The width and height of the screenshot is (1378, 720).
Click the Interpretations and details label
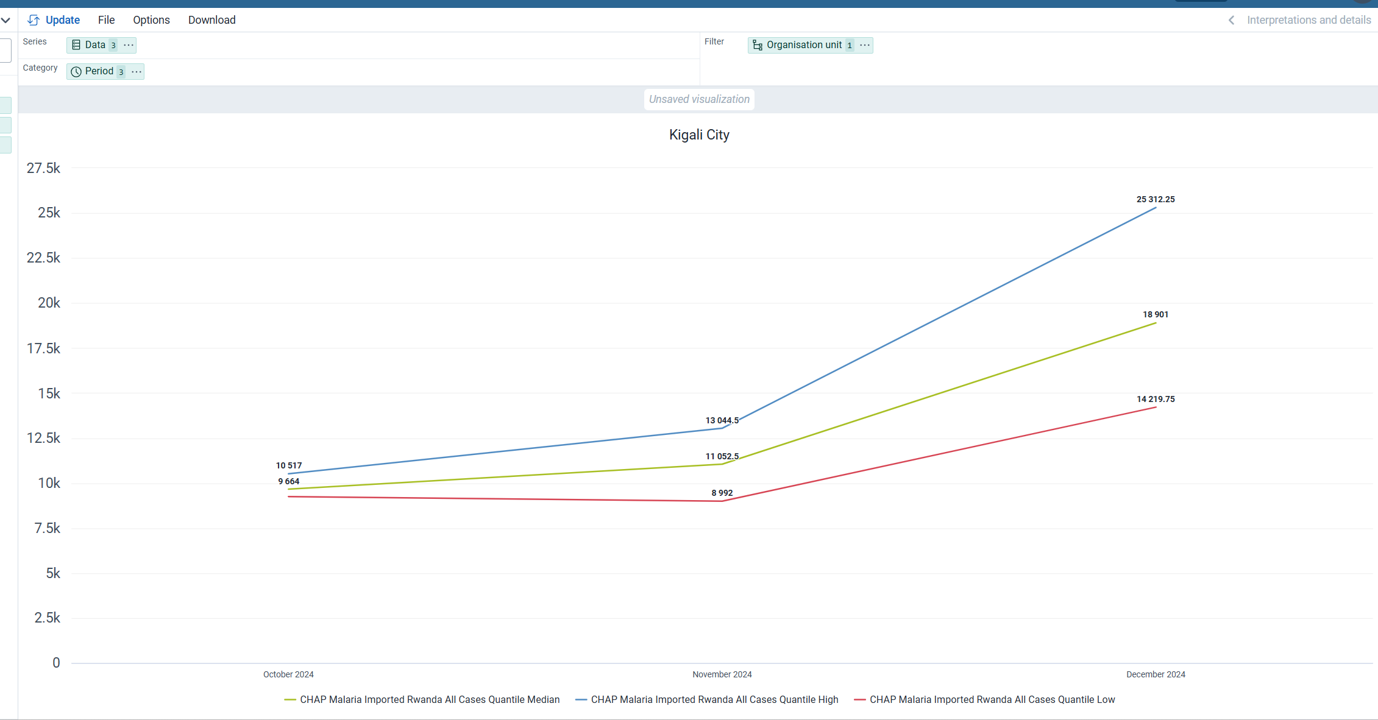point(1309,20)
